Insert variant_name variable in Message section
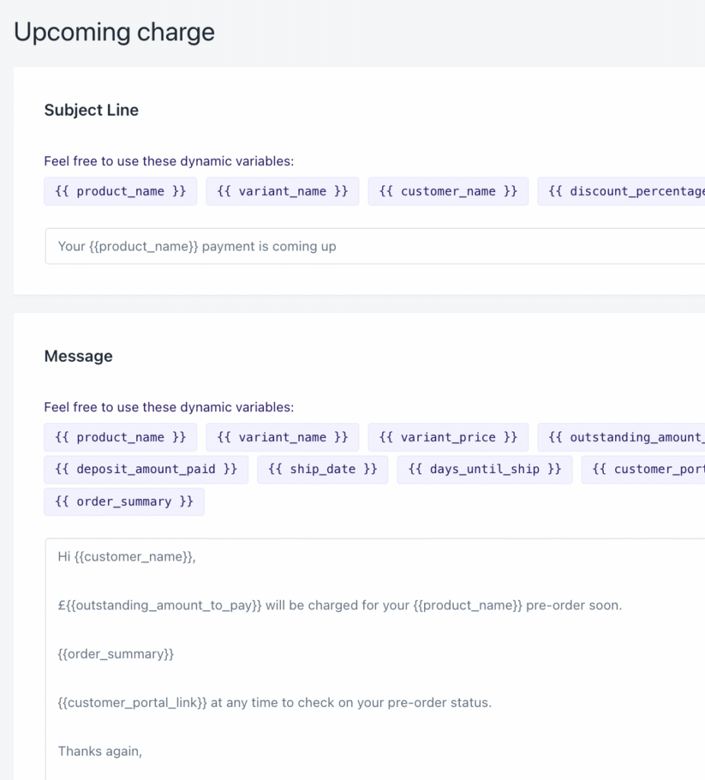This screenshot has width=705, height=780. 282,437
